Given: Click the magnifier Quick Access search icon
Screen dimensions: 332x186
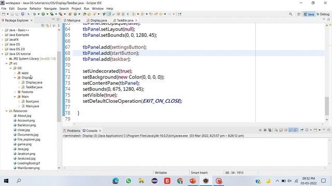Looking at the screenshot, I should coord(290,14).
